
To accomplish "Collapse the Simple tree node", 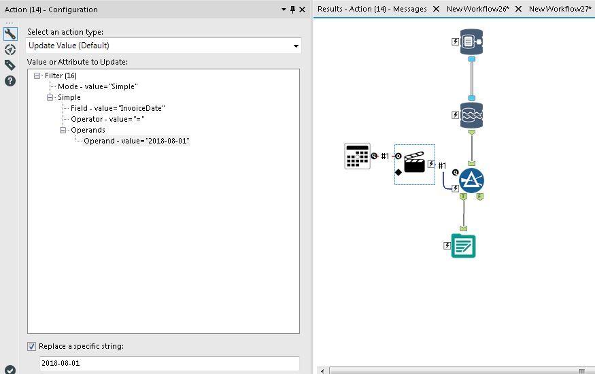I will [x=50, y=97].
